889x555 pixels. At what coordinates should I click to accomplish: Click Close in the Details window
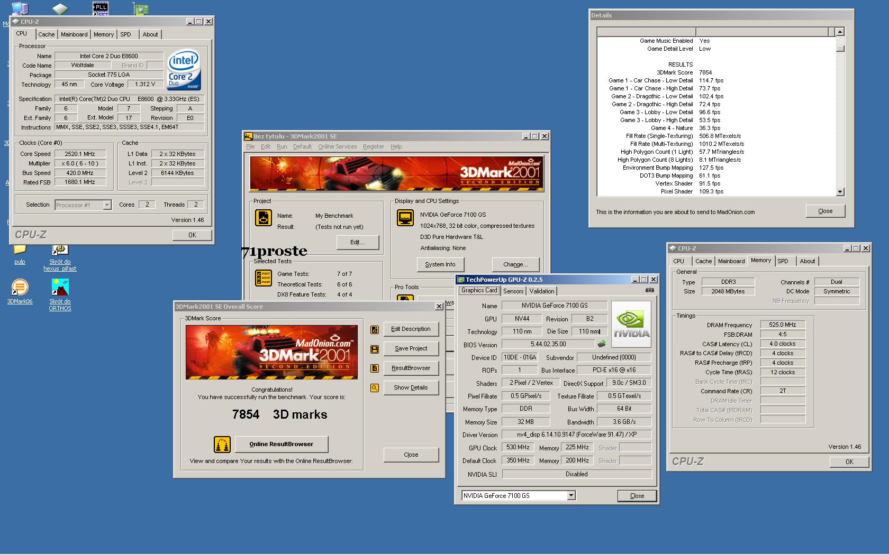tap(825, 211)
